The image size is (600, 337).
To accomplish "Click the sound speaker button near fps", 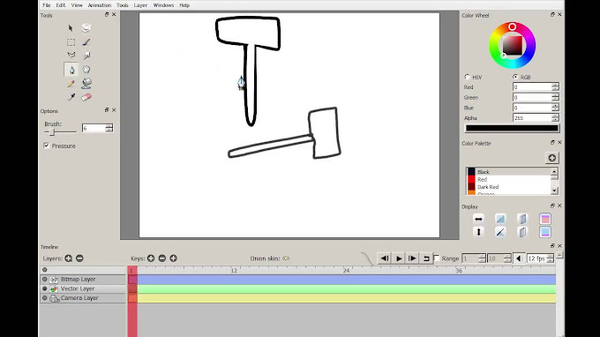I will (x=519, y=259).
